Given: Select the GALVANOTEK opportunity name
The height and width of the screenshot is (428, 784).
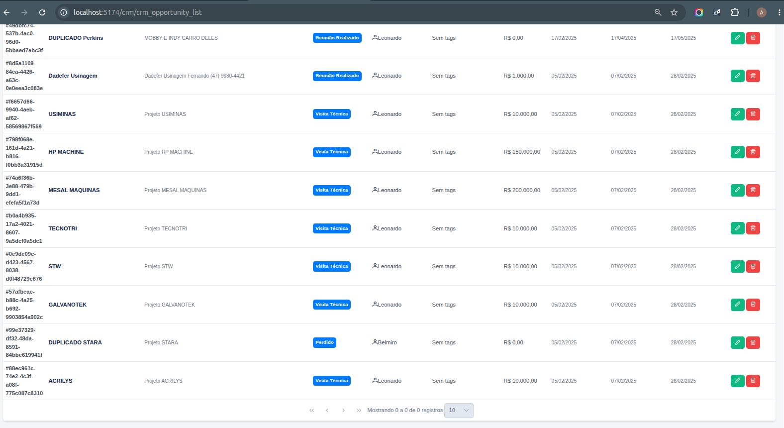Looking at the screenshot, I should (68, 305).
